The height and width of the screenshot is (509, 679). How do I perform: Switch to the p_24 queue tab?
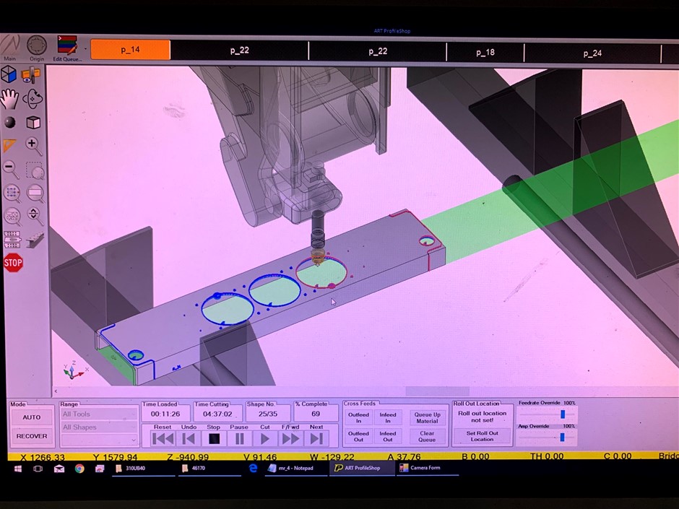(x=592, y=53)
